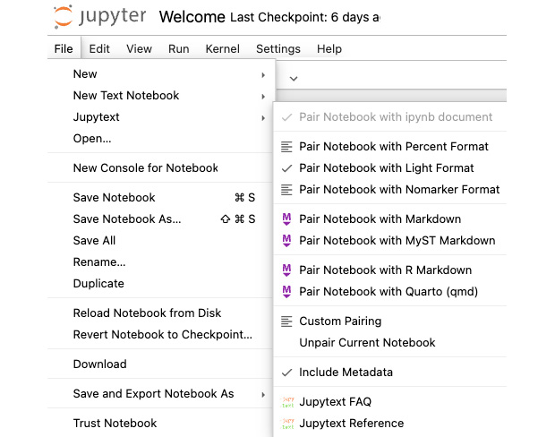Toggle the Include Metadata option
Screen dimensions: 555x437
pyautogui.click(x=346, y=373)
